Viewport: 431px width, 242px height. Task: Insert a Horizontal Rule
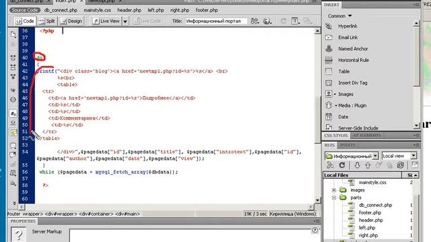click(x=354, y=60)
